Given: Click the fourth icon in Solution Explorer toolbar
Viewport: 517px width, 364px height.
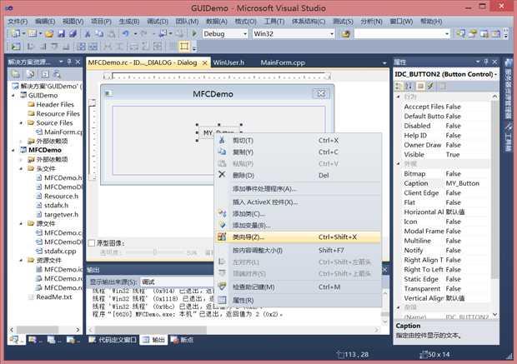Looking at the screenshot, I should (57, 74).
